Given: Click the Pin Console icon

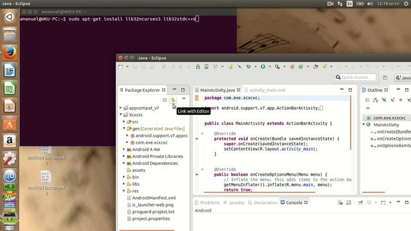Looking at the screenshot, I should [361, 203].
